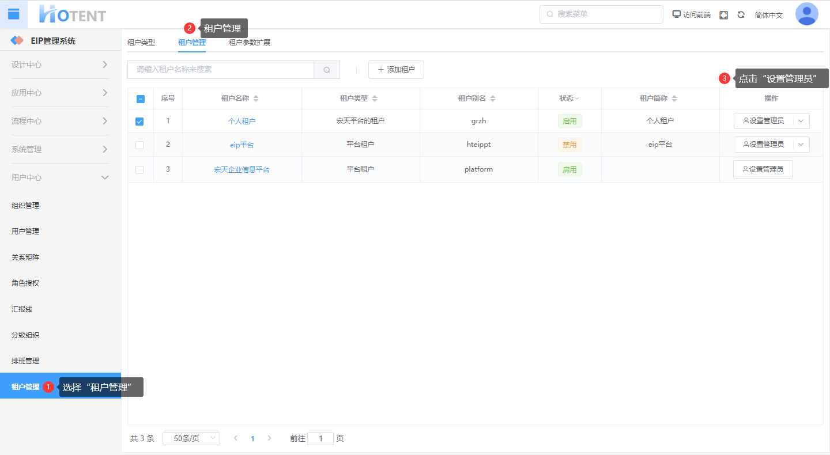Expand the 系统管理 menu
The height and width of the screenshot is (455, 830).
coord(61,149)
